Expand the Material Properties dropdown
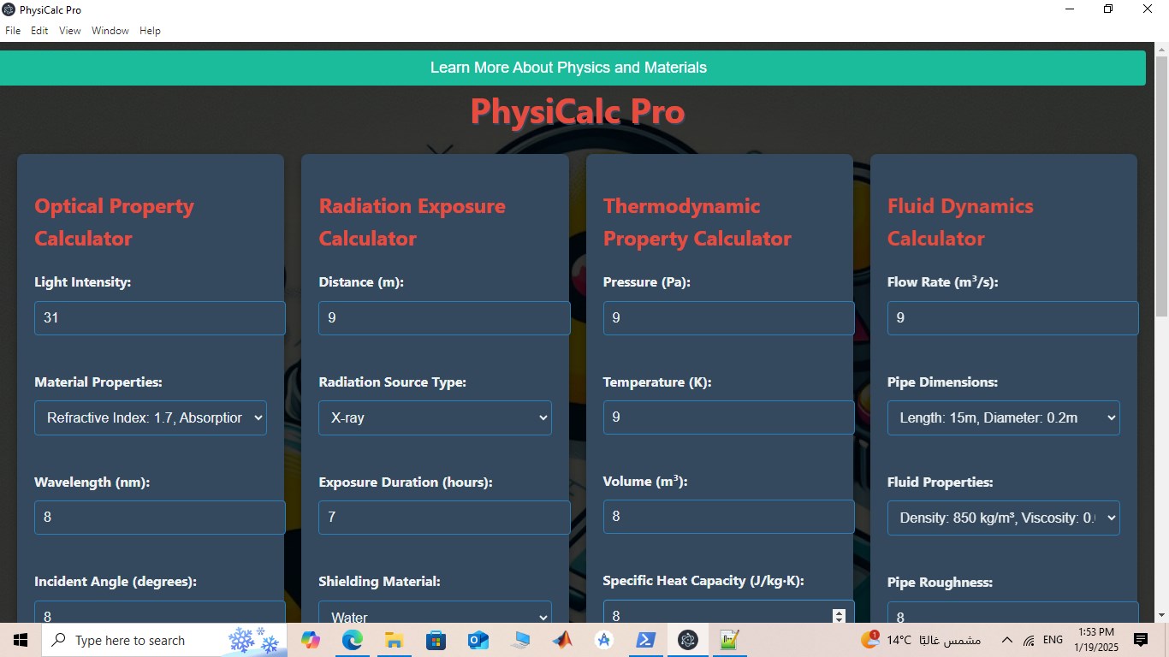 point(151,417)
